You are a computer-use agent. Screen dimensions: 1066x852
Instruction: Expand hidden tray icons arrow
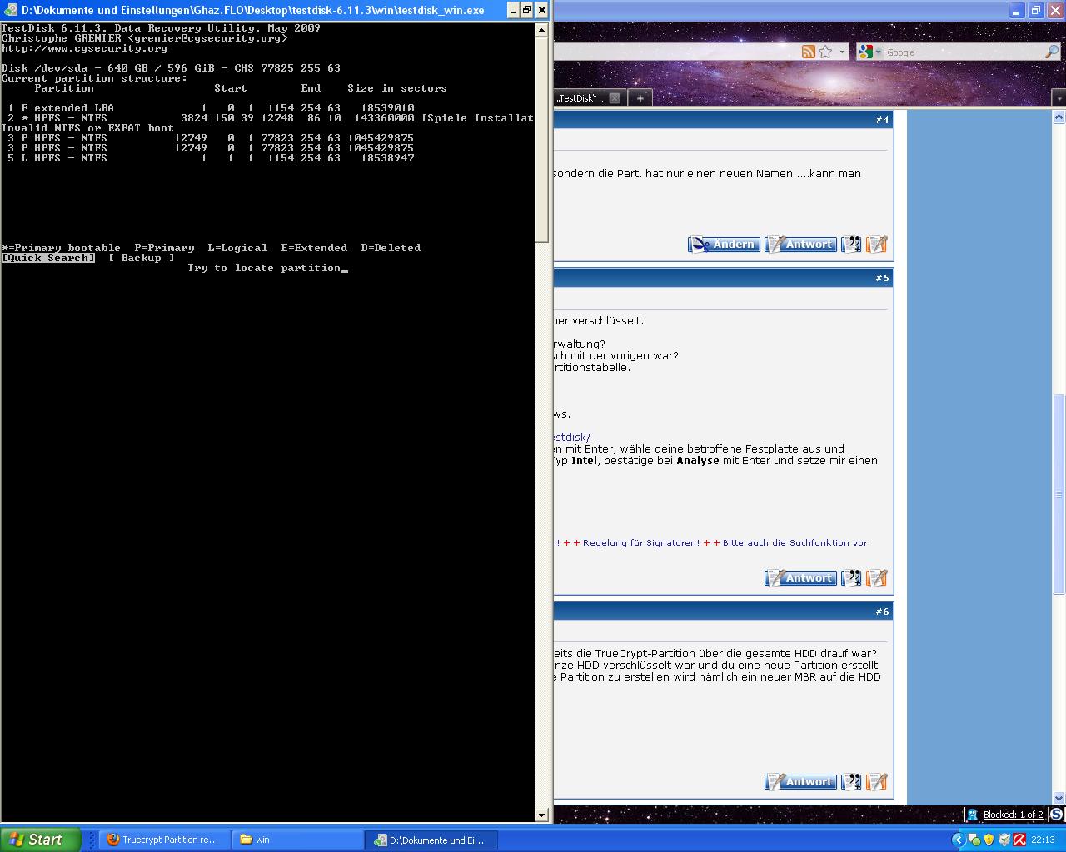tap(959, 840)
